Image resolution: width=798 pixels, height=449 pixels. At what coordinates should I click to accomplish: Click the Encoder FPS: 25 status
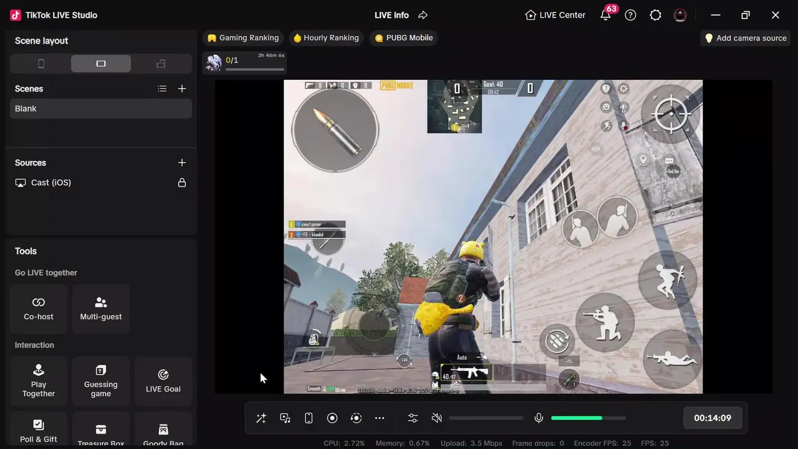(602, 443)
